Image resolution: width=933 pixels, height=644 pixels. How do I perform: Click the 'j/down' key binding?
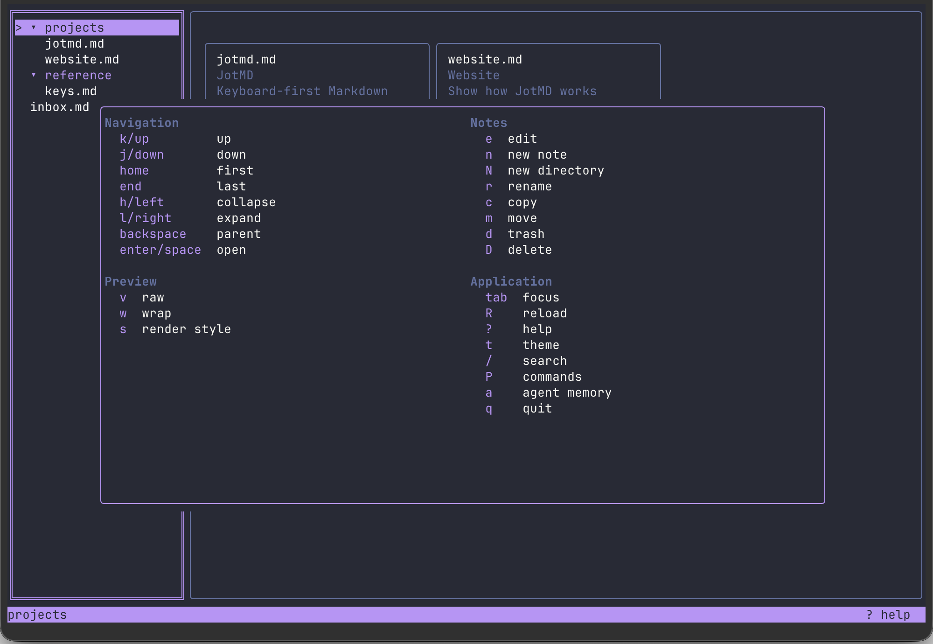coord(142,154)
